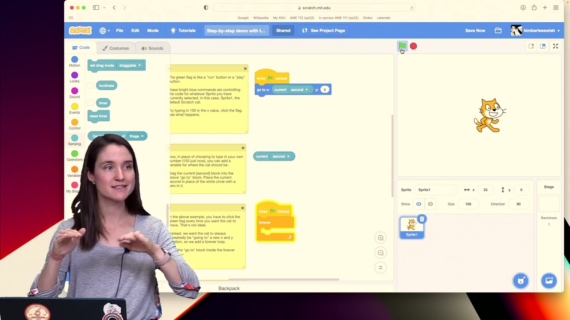Select the Sensing block category
Screen dimensions: 570x320
(x=74, y=140)
